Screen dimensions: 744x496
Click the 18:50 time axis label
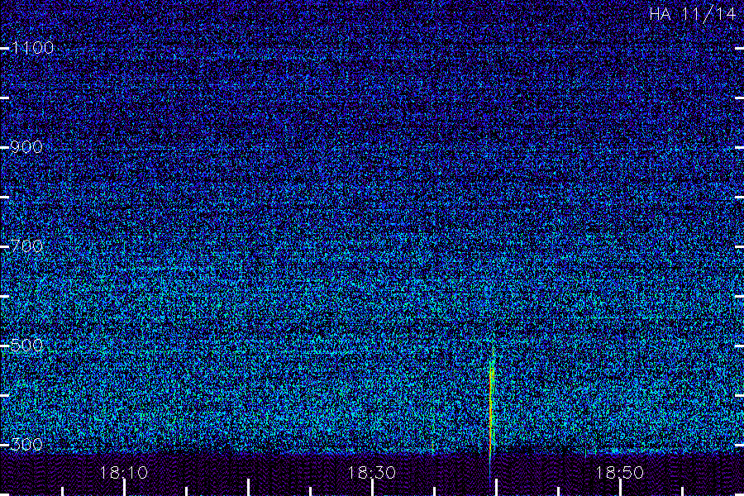(x=619, y=473)
